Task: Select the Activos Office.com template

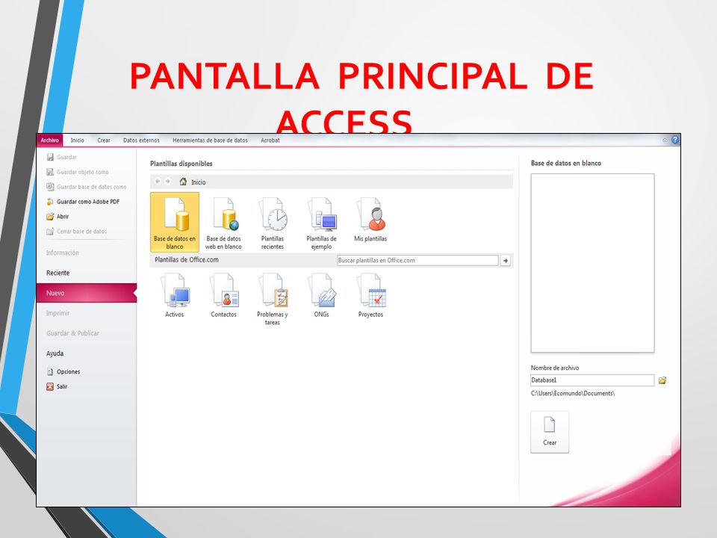Action: (x=175, y=296)
